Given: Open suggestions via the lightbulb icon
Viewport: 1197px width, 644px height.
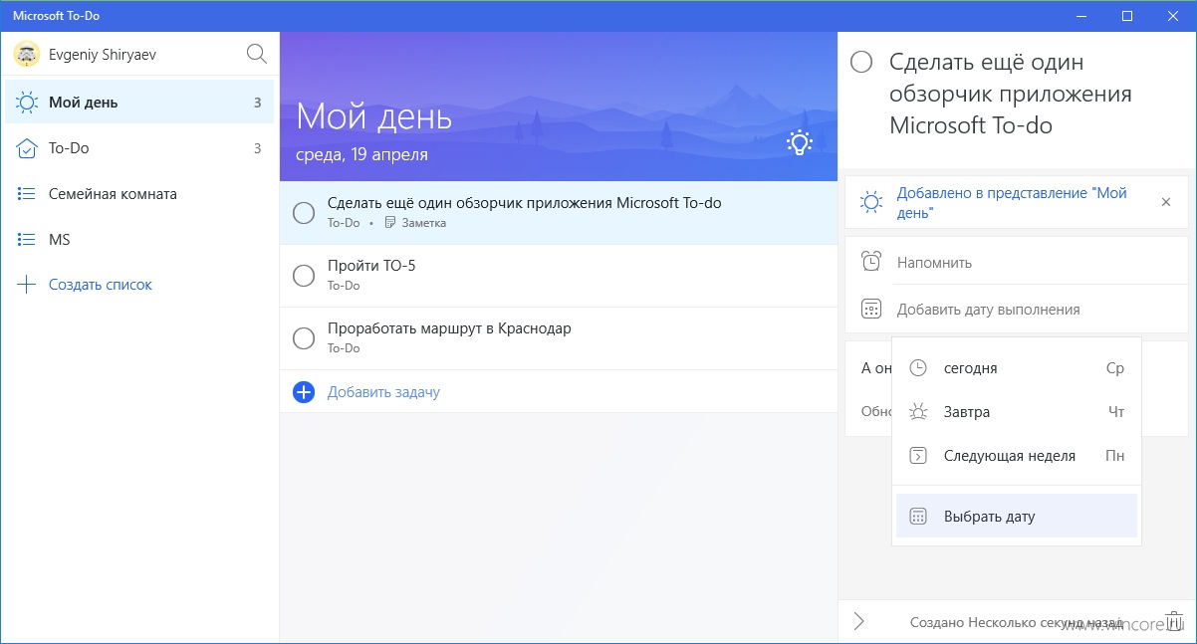Looking at the screenshot, I should coord(799,142).
